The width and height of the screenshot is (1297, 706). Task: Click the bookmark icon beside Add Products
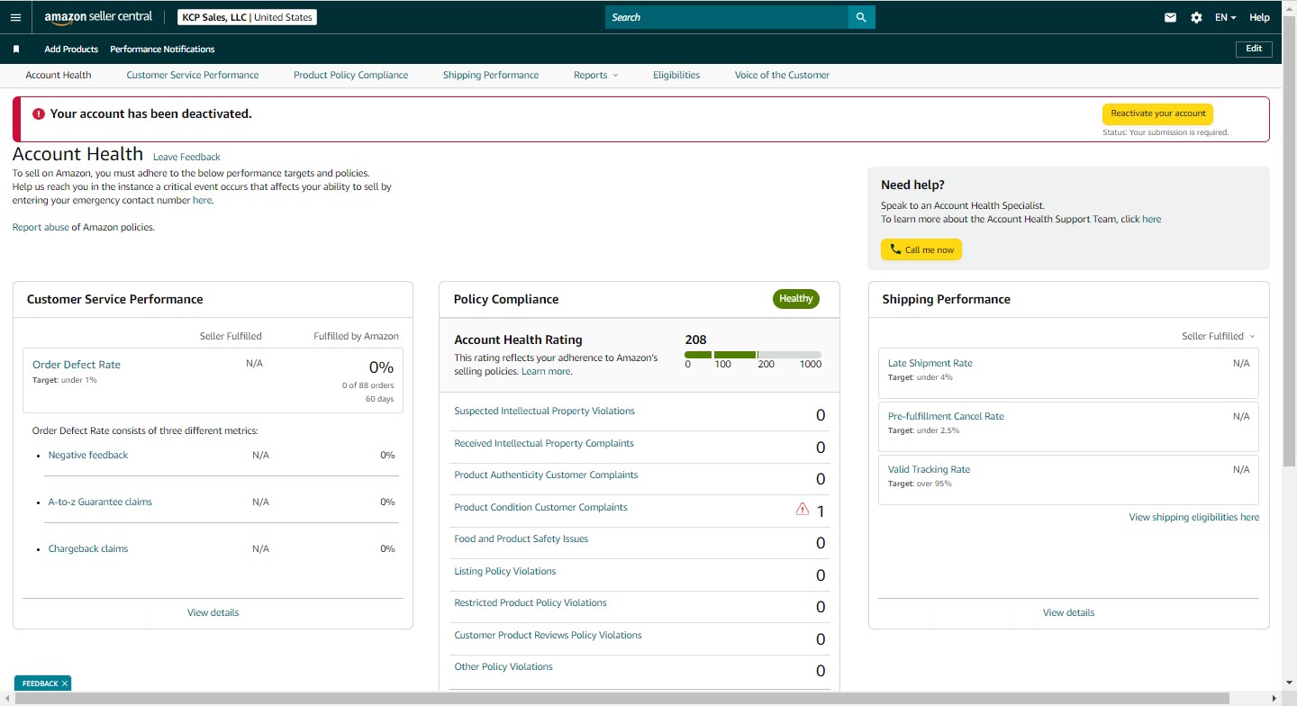click(16, 50)
